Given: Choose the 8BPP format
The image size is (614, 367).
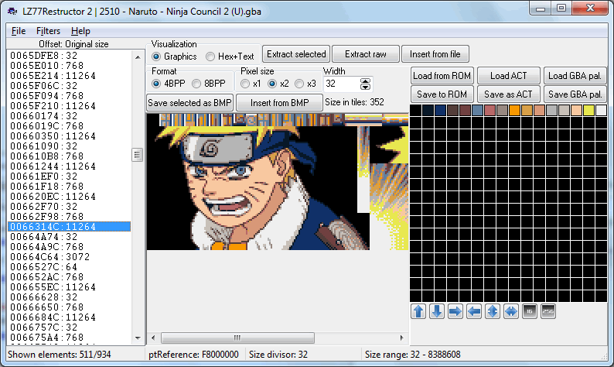Looking at the screenshot, I should 209,84.
